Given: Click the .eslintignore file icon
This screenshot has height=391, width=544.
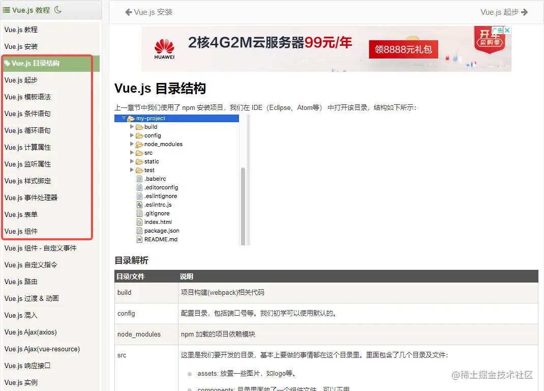Looking at the screenshot, I should pos(139,197).
